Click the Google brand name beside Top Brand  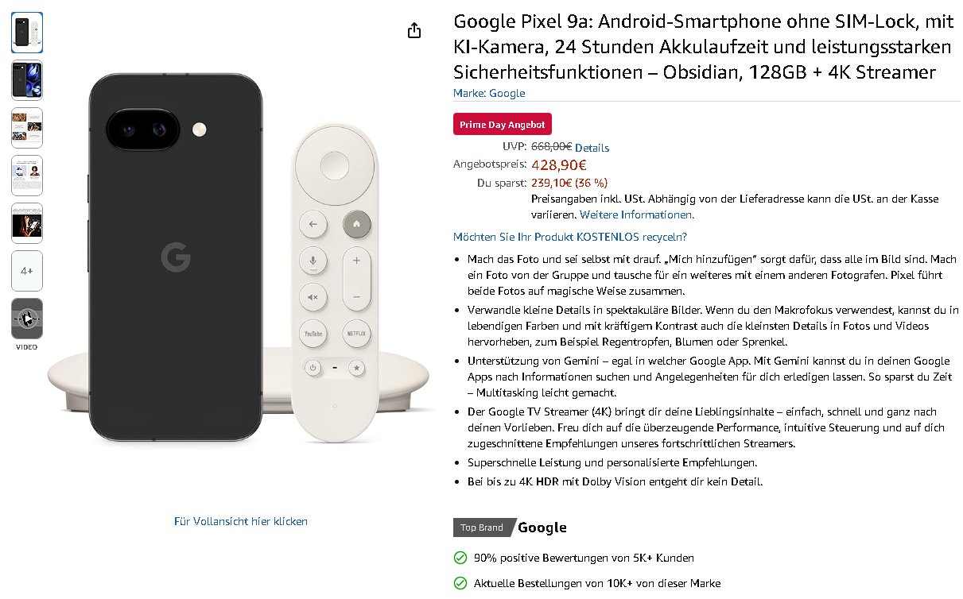[542, 528]
